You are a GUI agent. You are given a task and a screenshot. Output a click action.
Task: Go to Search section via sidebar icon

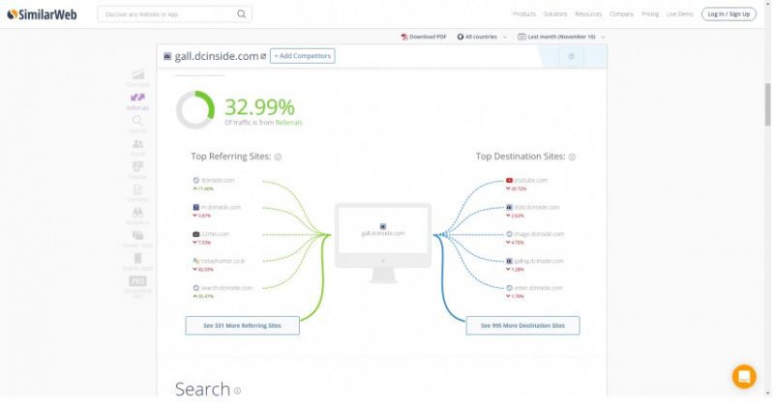tap(138, 123)
